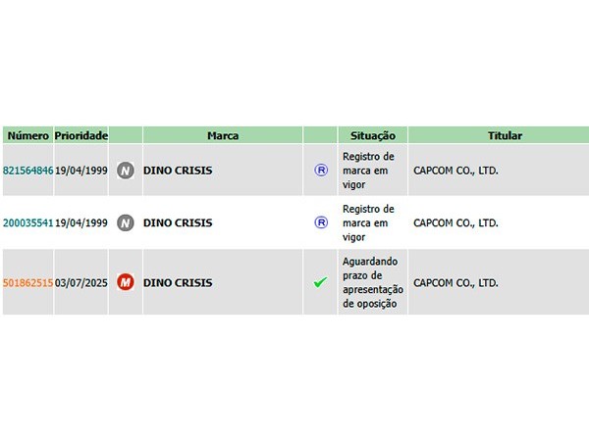Click 'Registro de marca em vigor' in the first row
589x441 pixels.
(x=368, y=171)
